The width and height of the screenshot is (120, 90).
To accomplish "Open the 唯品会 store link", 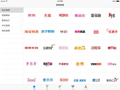I will coord(80,15).
